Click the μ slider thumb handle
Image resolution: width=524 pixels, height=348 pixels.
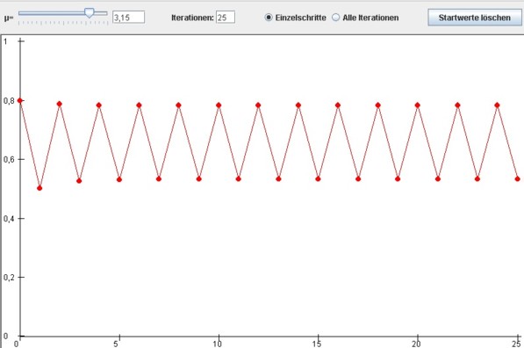90,13
